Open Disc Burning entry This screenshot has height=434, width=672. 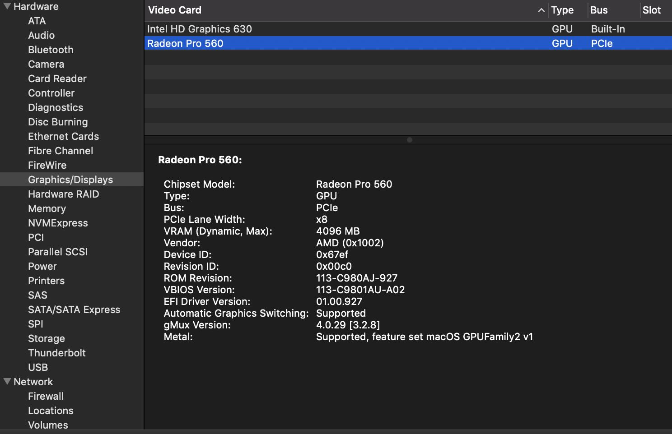click(58, 122)
